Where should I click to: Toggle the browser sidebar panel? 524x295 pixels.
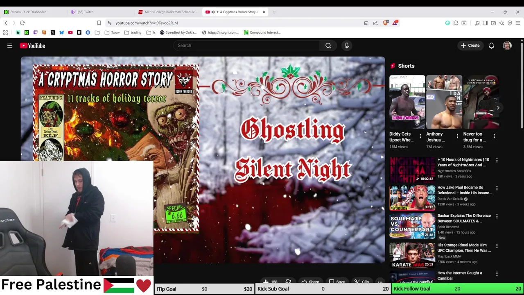click(x=485, y=23)
